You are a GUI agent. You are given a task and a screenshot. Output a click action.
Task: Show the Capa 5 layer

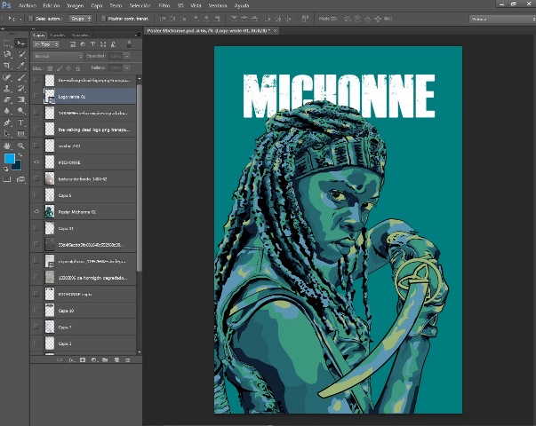click(x=36, y=195)
